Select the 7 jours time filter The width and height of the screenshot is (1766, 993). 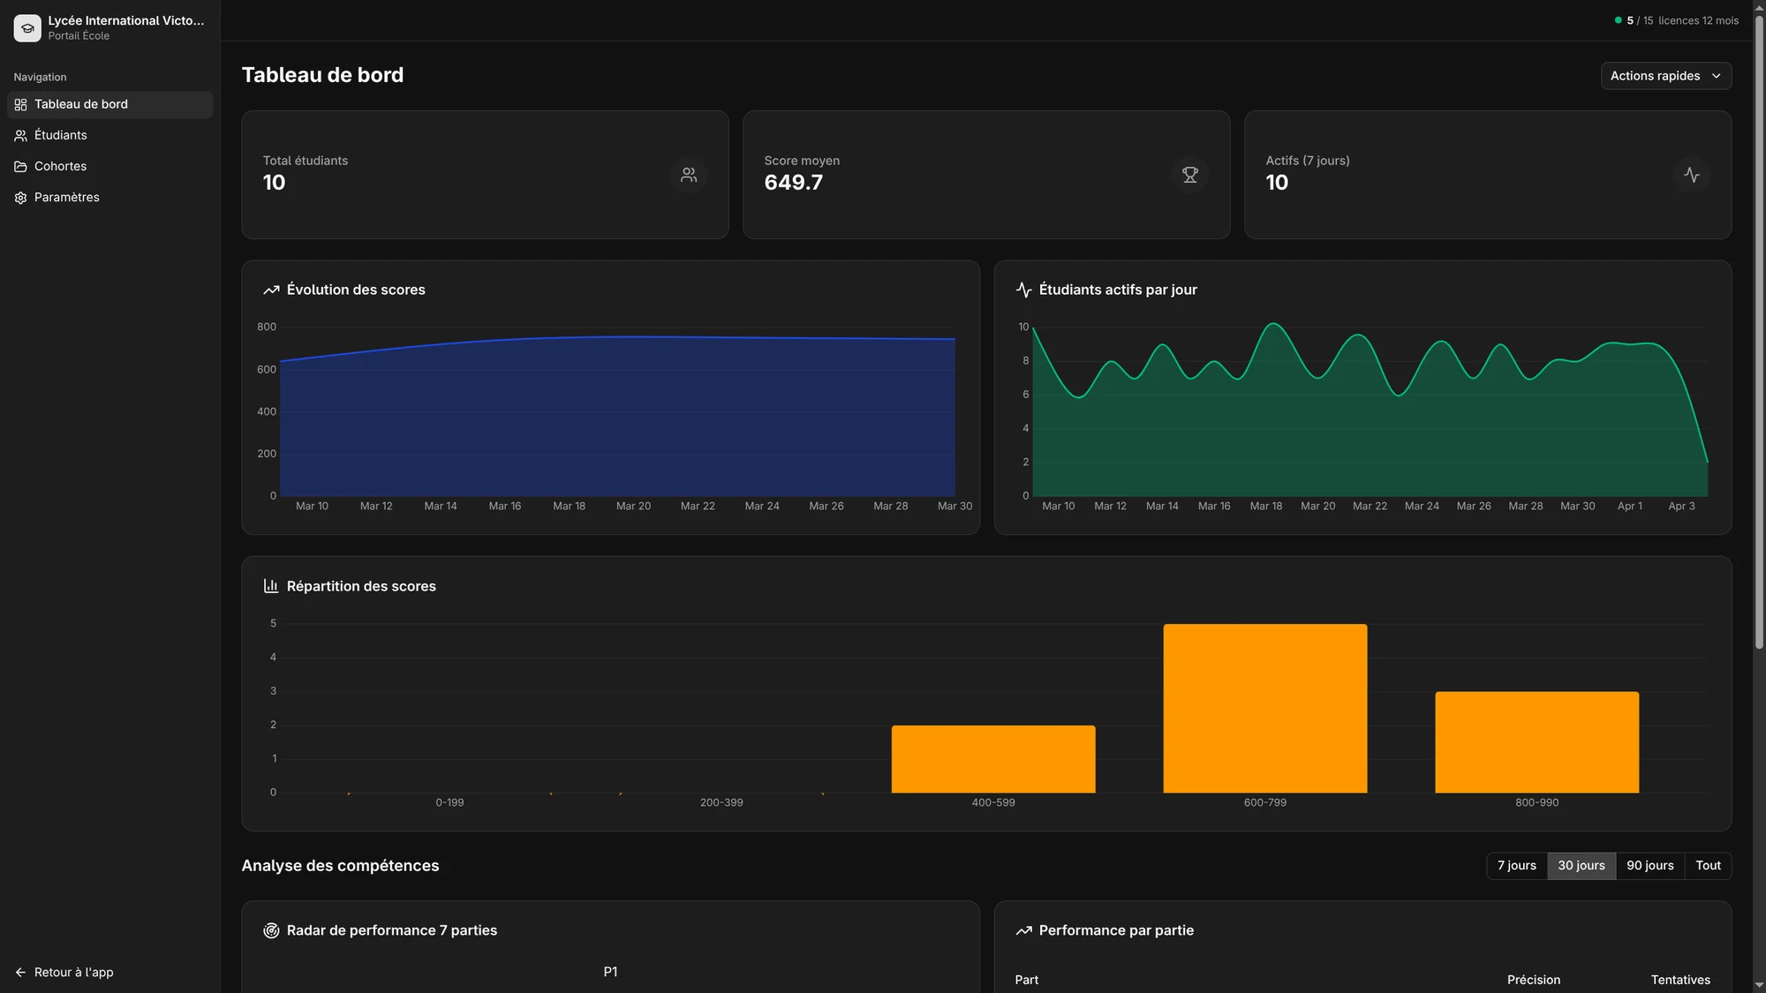click(1517, 866)
